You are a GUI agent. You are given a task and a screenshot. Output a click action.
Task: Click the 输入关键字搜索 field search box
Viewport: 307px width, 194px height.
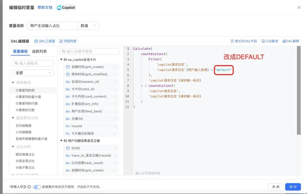pyautogui.click(x=90, y=51)
